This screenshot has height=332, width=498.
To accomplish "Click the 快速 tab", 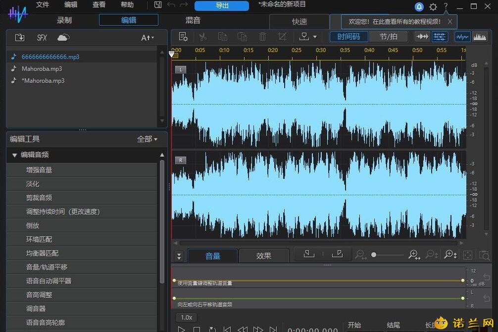I will pyautogui.click(x=299, y=22).
